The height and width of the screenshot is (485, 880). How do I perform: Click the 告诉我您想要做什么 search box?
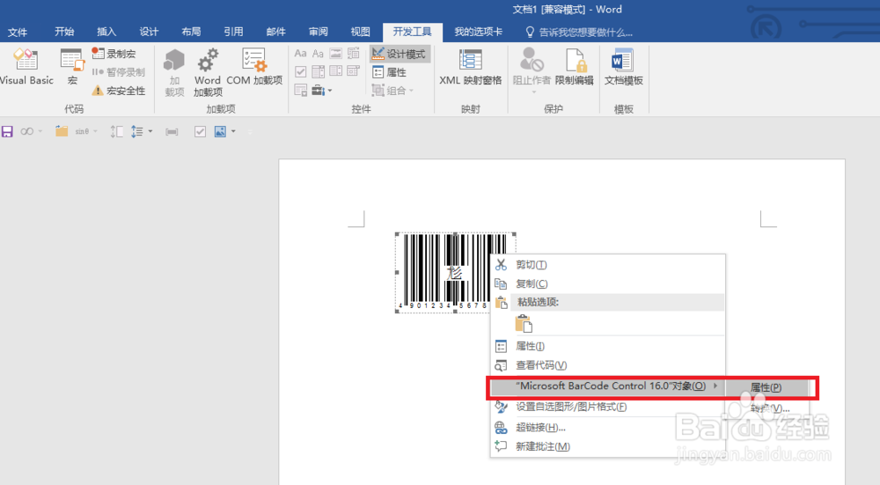(579, 32)
